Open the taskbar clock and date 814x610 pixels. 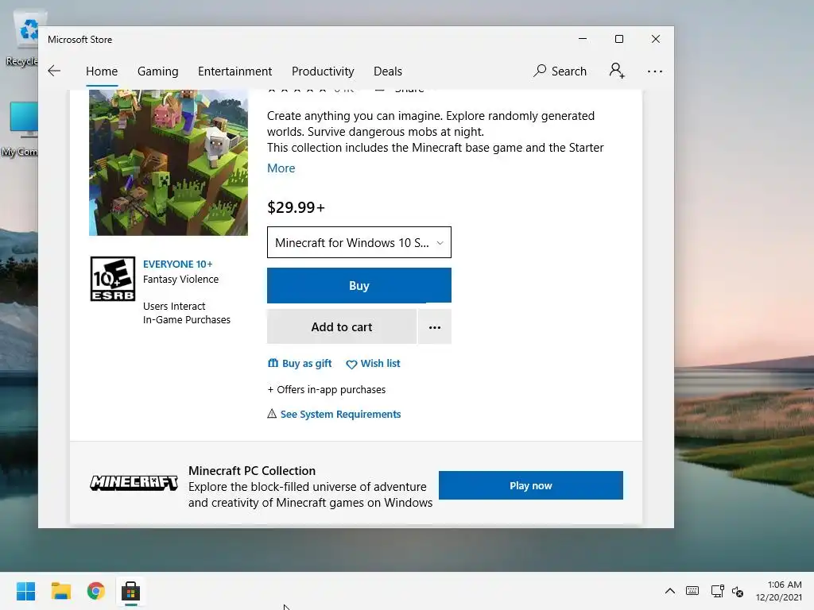779,591
